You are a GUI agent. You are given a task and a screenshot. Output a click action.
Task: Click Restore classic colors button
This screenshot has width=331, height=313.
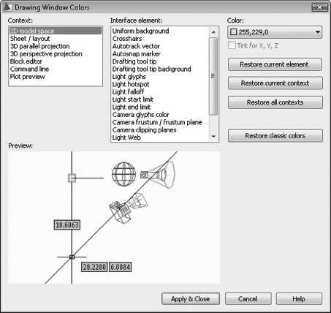click(275, 136)
